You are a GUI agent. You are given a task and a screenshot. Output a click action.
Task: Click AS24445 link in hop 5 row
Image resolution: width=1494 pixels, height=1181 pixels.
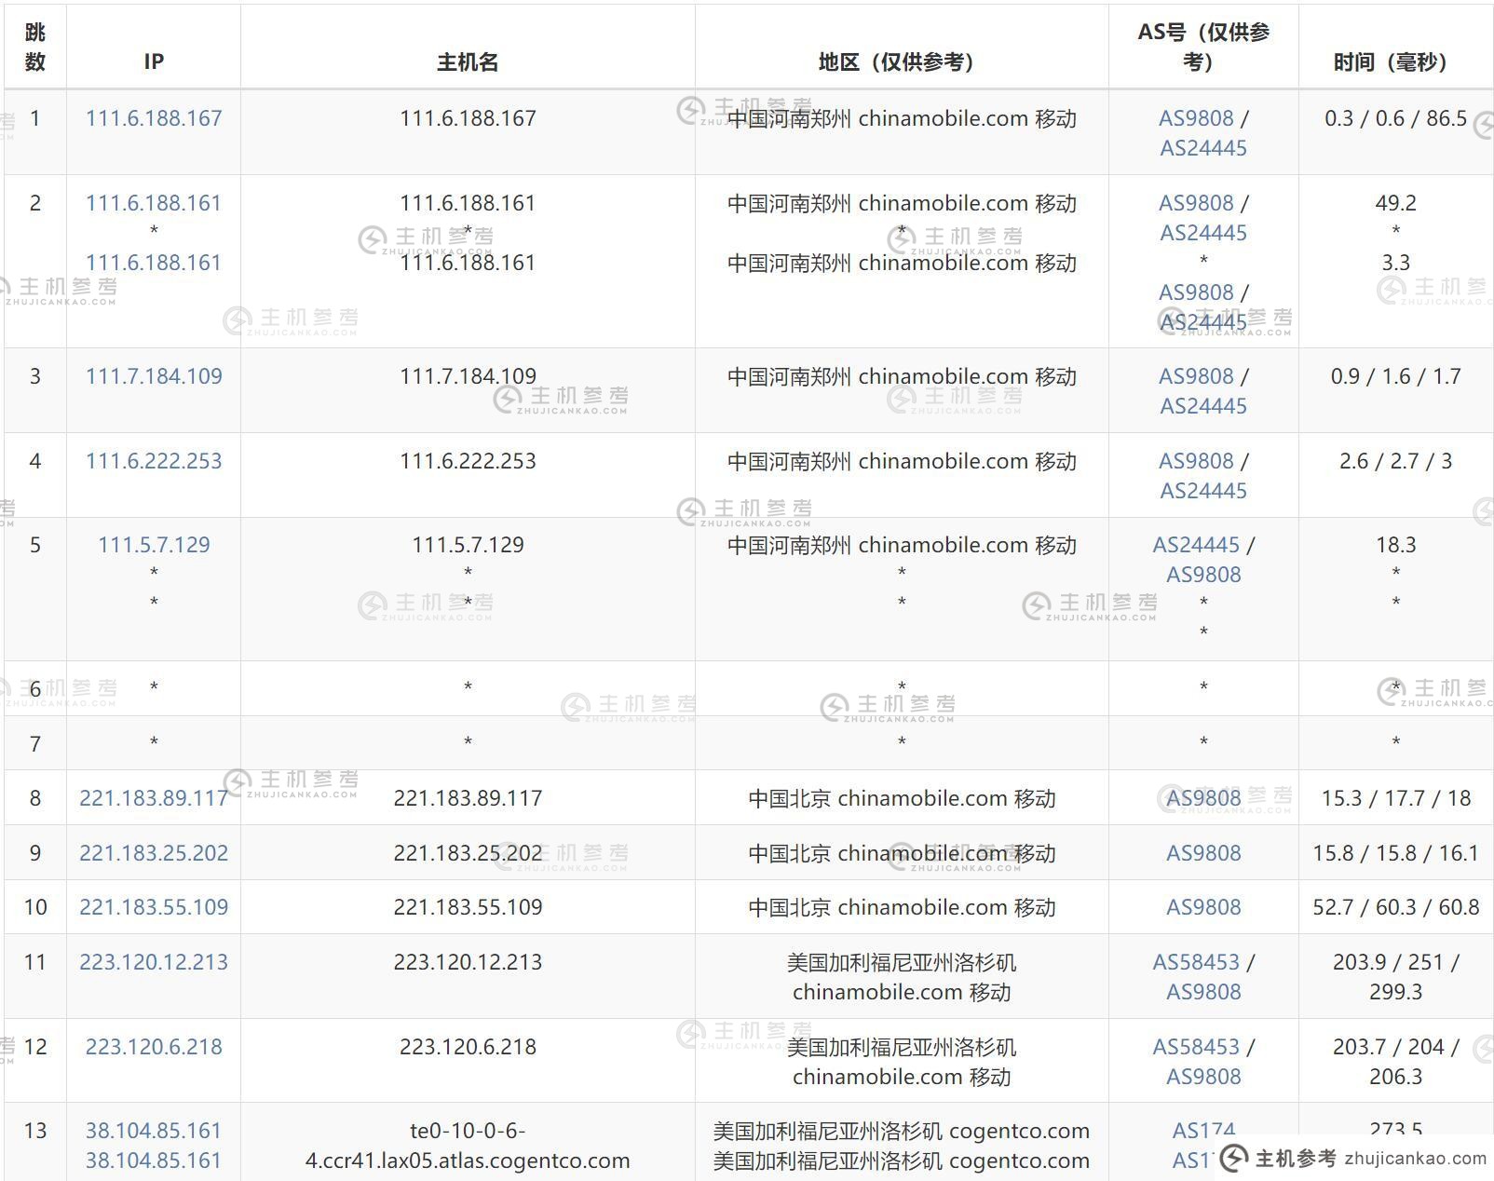[x=1196, y=545]
